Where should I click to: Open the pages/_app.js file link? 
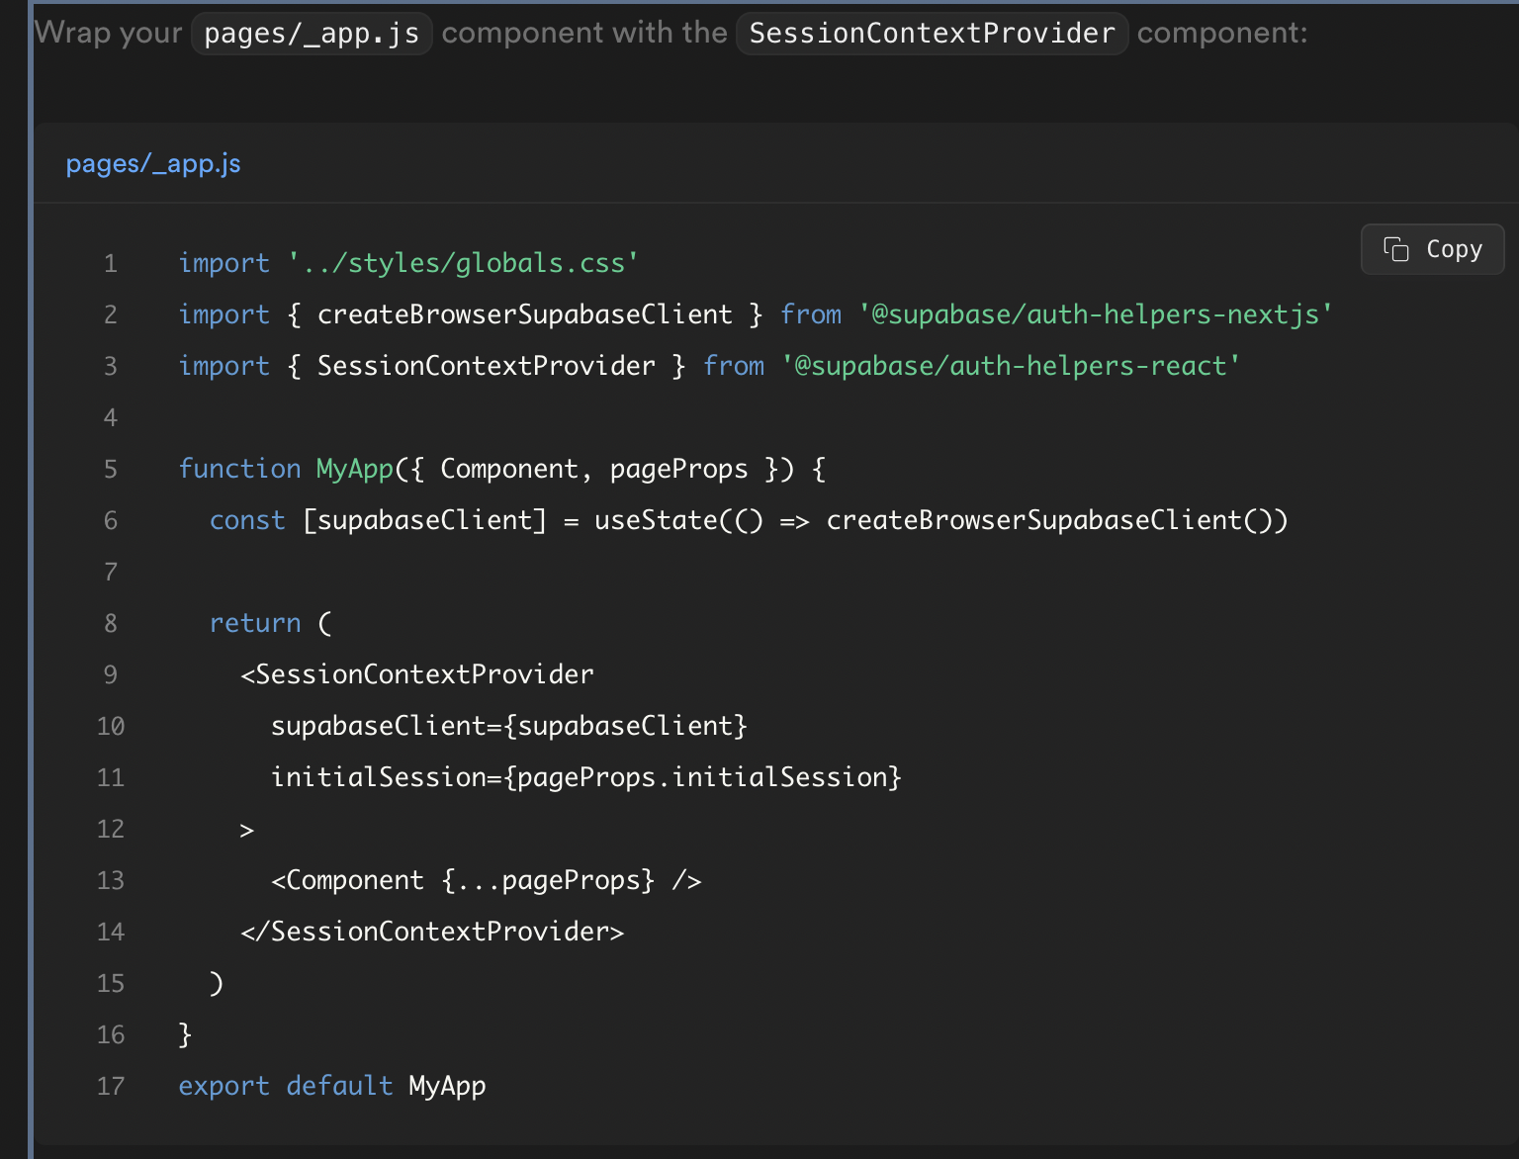pyautogui.click(x=153, y=164)
